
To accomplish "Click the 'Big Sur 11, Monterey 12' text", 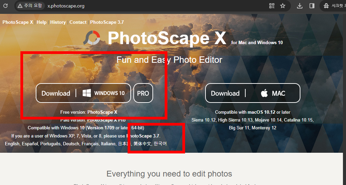I will point(253,128).
